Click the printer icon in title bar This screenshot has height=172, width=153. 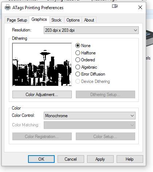click(8, 8)
